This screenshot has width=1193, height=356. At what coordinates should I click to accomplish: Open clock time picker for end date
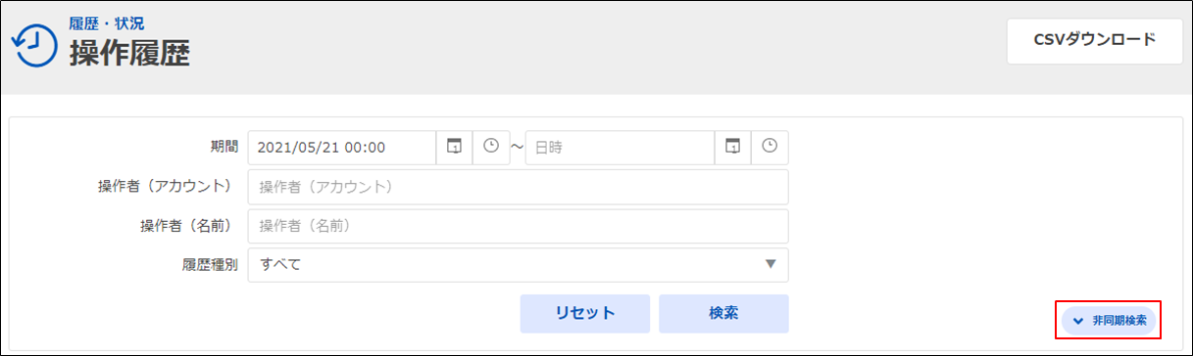click(x=770, y=147)
